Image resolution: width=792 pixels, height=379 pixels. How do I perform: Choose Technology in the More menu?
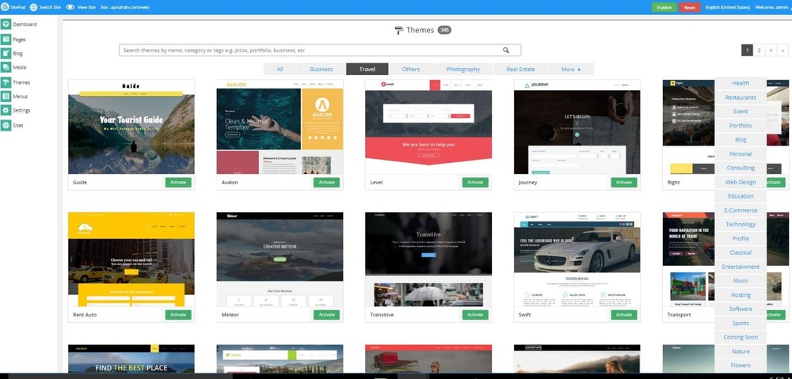[x=741, y=225]
